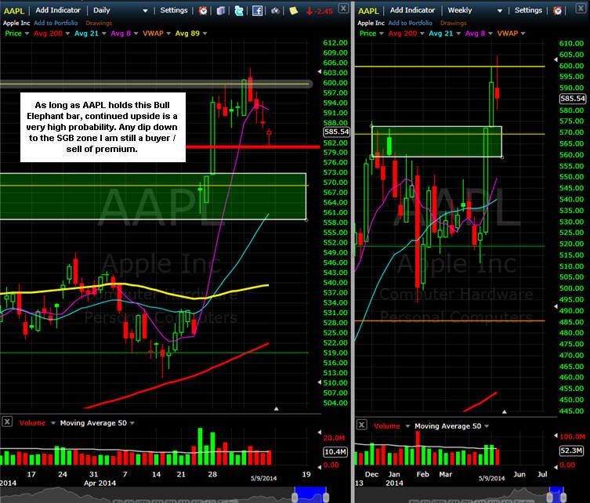Click the binoculars icon in Daily toolbar
The height and width of the screenshot is (503, 590).
click(x=276, y=10)
